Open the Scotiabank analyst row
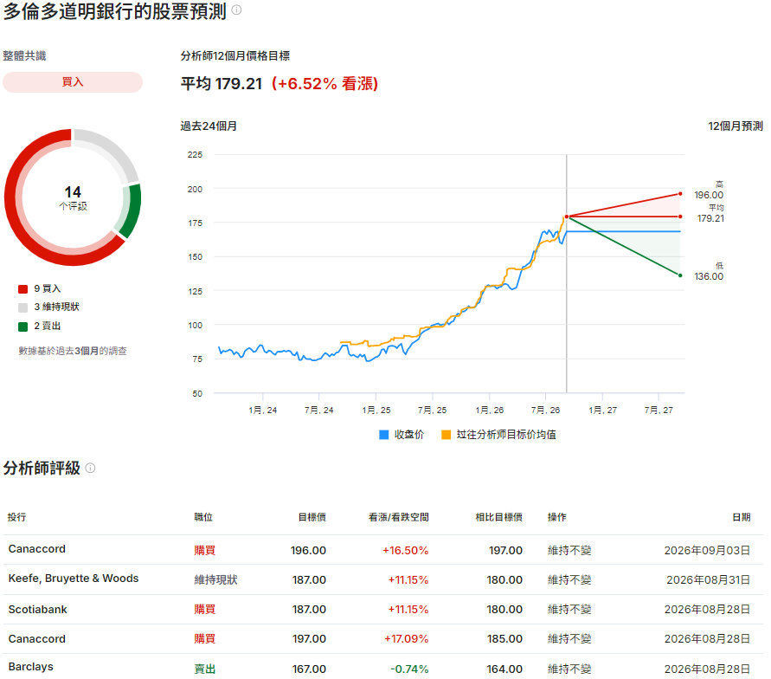This screenshot has height=679, width=771. 383,609
